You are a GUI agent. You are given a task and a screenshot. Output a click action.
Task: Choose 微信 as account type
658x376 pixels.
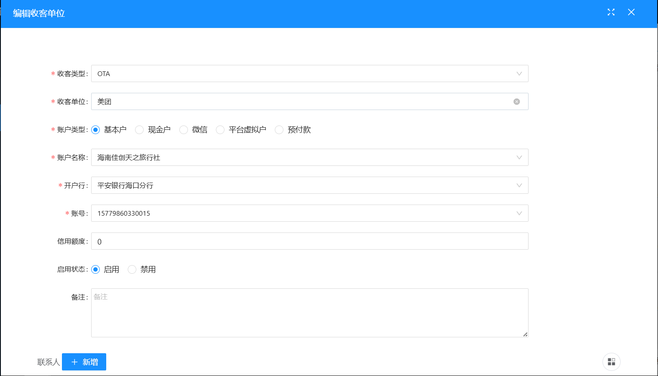184,130
